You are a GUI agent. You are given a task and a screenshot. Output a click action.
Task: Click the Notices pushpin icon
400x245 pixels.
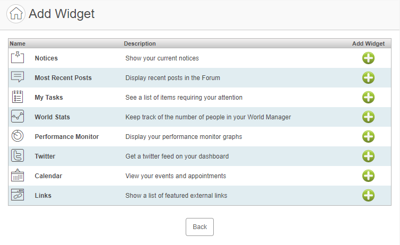click(x=18, y=57)
